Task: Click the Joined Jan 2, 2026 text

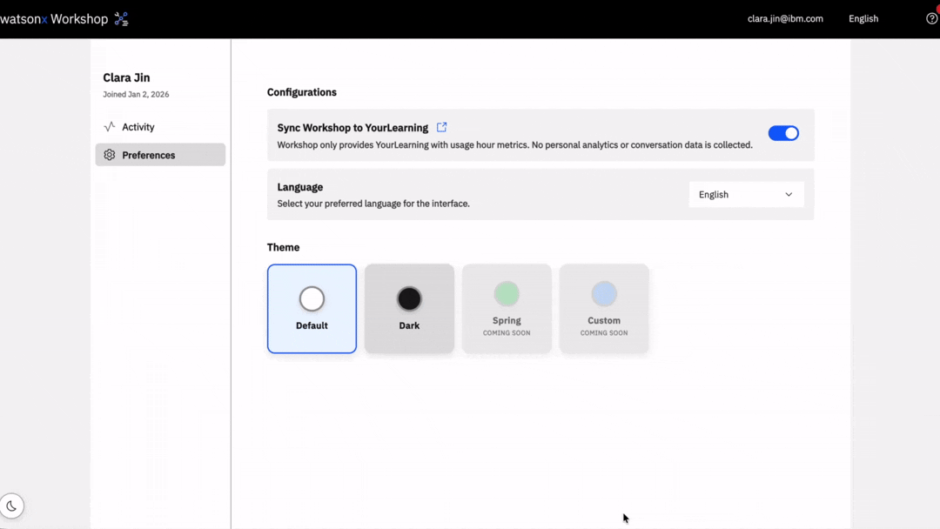Action: [136, 95]
